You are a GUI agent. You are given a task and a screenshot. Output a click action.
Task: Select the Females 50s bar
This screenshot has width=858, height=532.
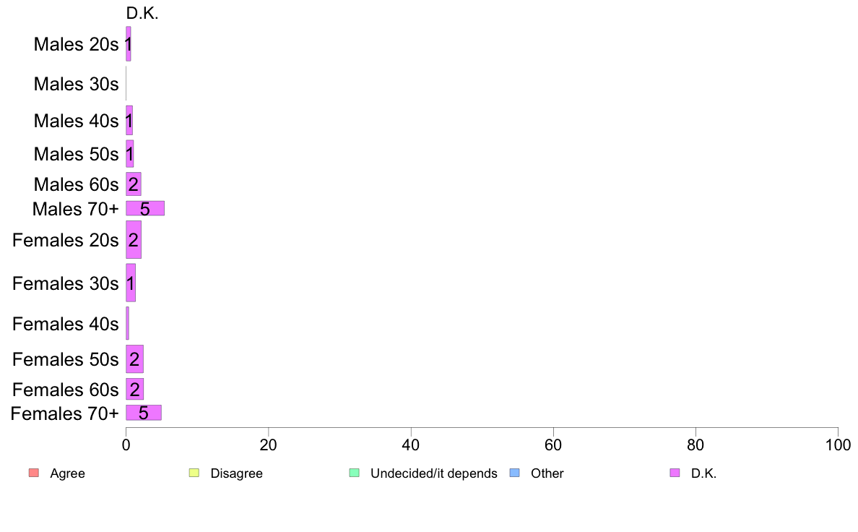click(134, 359)
